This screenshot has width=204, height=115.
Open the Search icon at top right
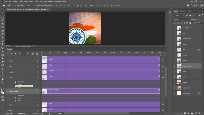click(x=192, y=5)
